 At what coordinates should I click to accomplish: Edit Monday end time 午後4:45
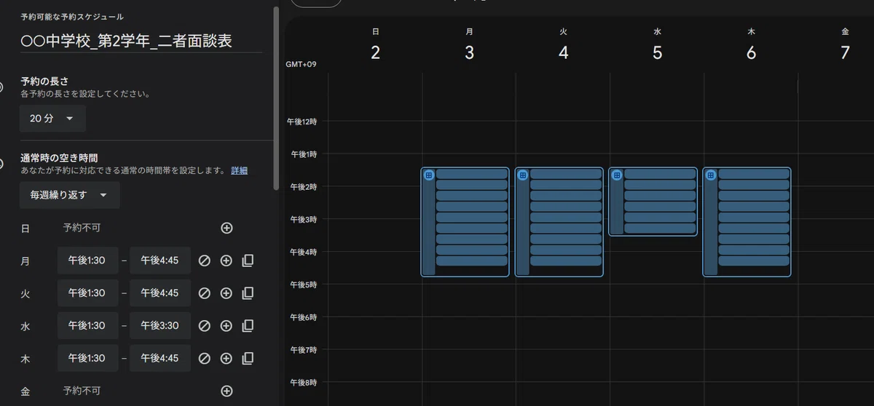(160, 260)
